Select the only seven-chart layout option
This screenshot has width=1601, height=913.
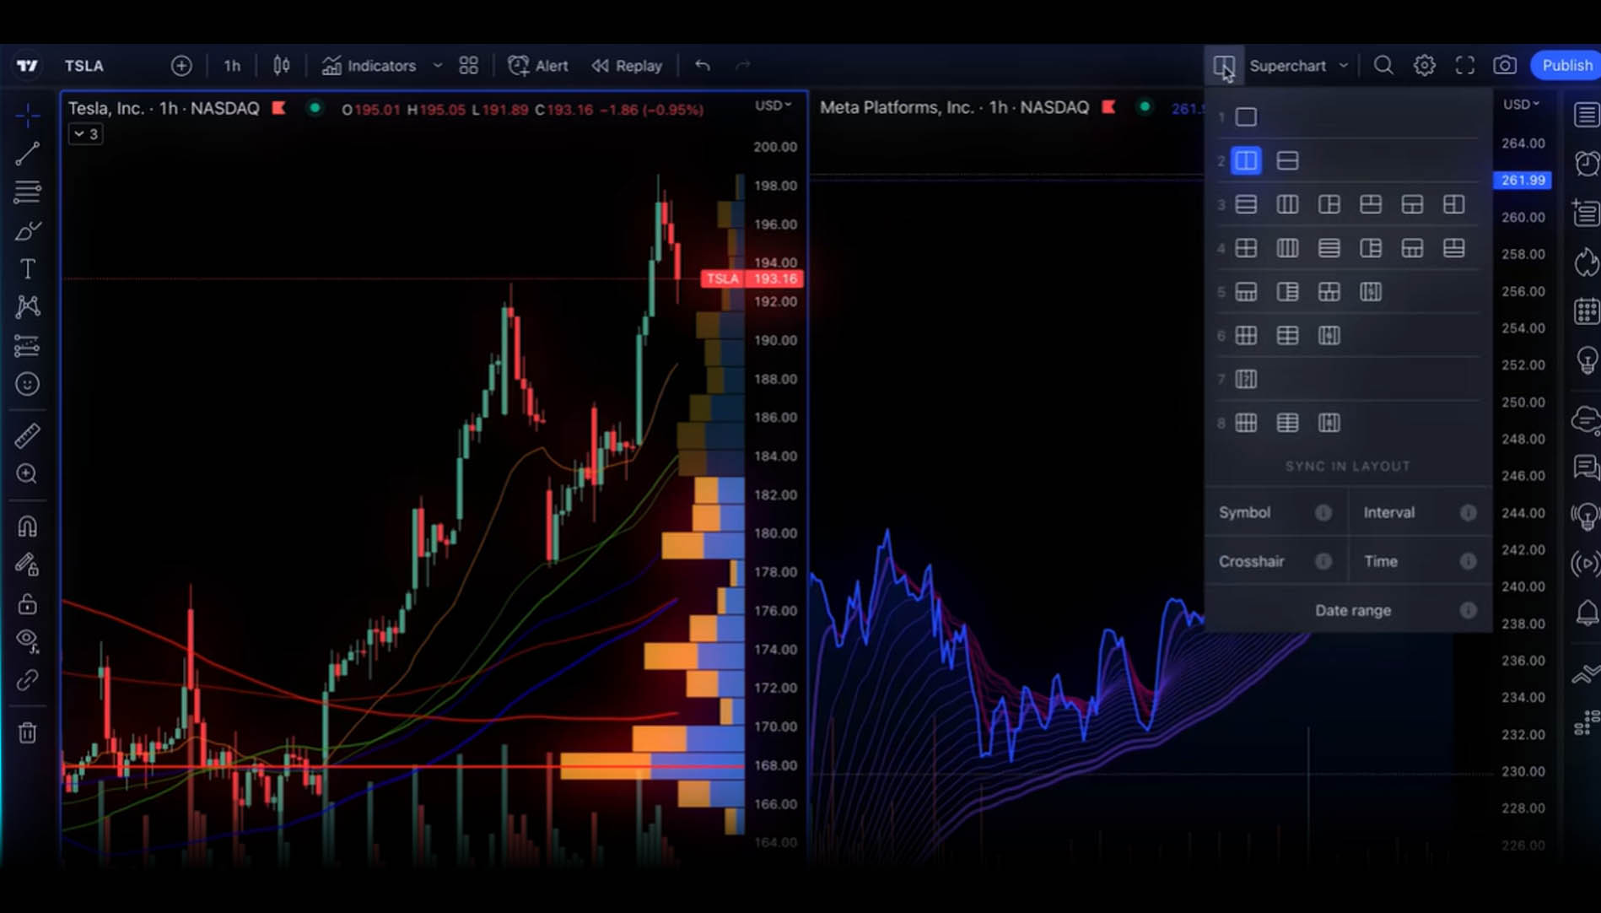pyautogui.click(x=1246, y=380)
